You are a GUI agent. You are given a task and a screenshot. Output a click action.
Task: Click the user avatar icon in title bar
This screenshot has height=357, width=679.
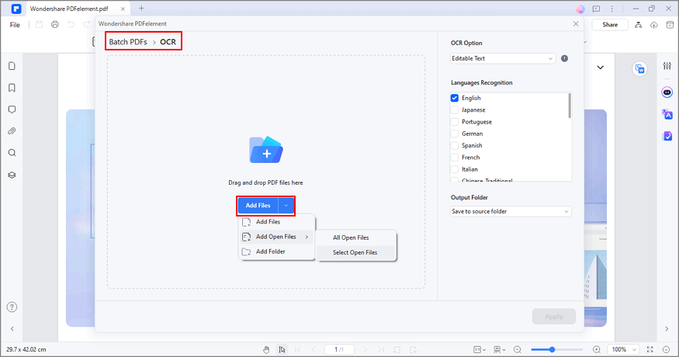(580, 9)
